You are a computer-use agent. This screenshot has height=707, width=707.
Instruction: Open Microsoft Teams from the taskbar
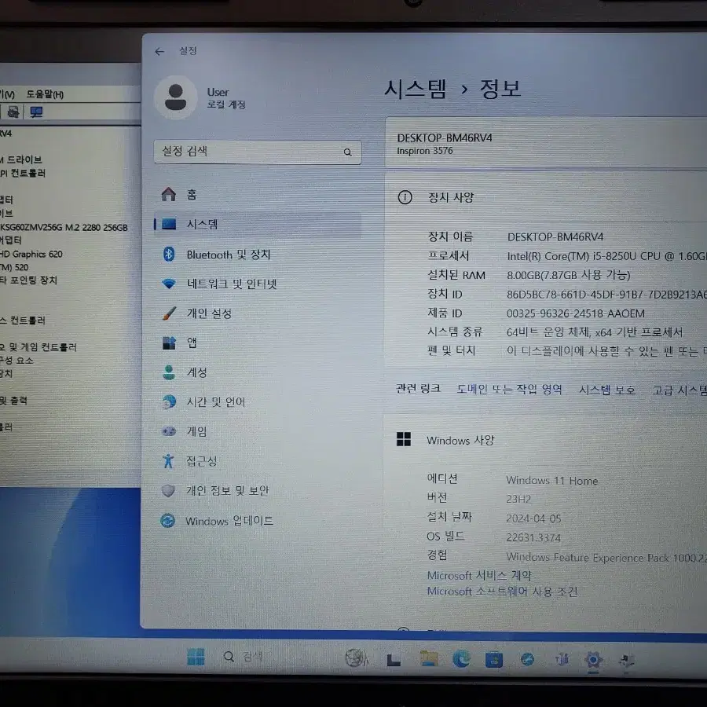click(562, 661)
